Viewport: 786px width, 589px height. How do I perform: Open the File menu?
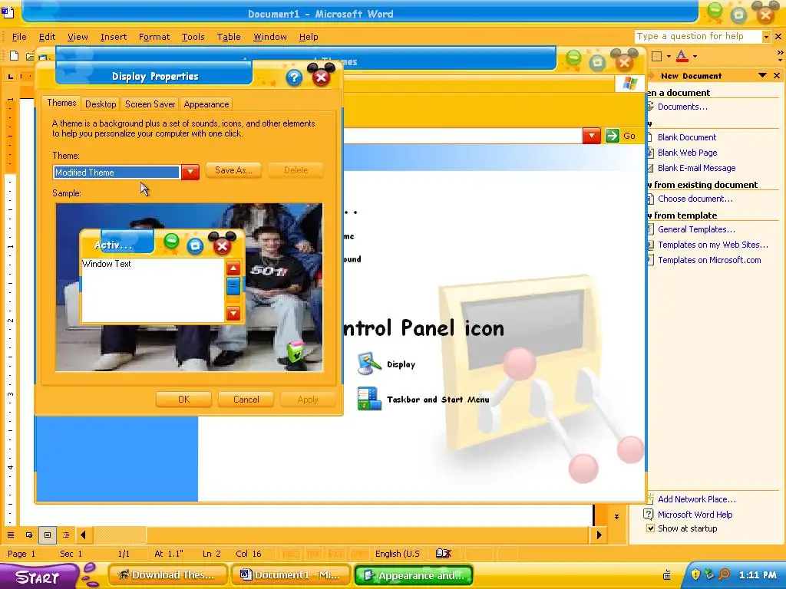(19, 37)
